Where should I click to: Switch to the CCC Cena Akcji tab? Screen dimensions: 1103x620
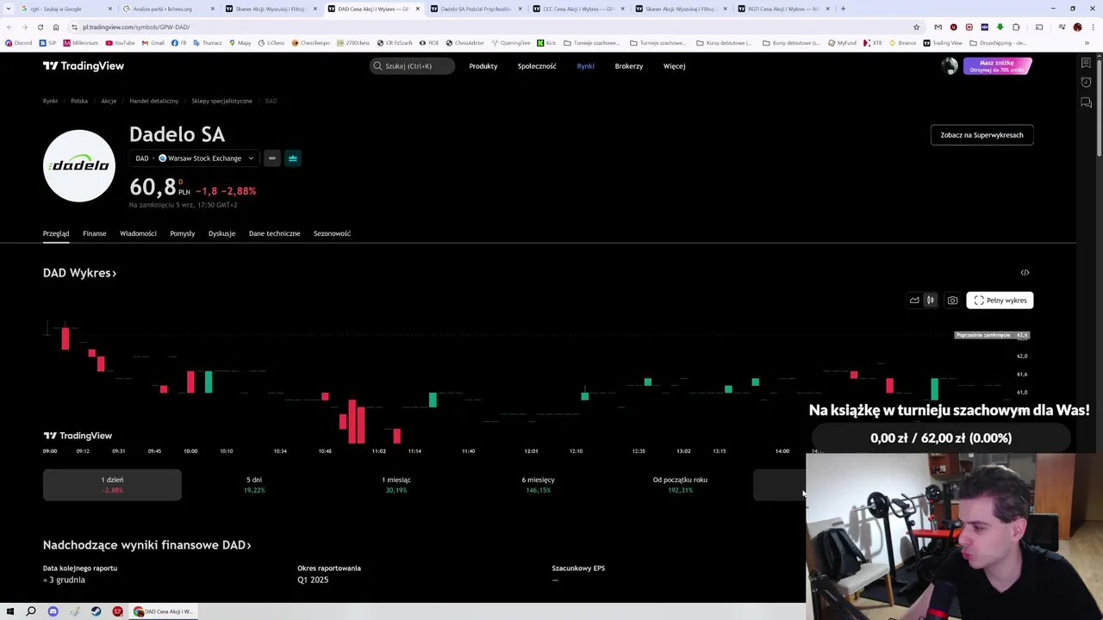(x=578, y=9)
